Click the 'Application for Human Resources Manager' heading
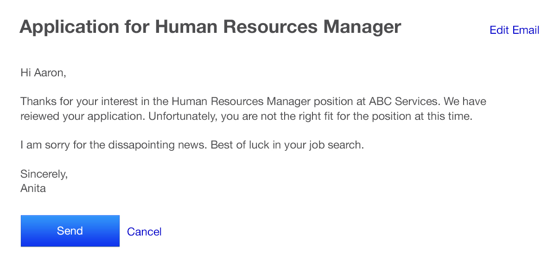Image resolution: width=560 pixels, height=266 pixels. pos(210,27)
